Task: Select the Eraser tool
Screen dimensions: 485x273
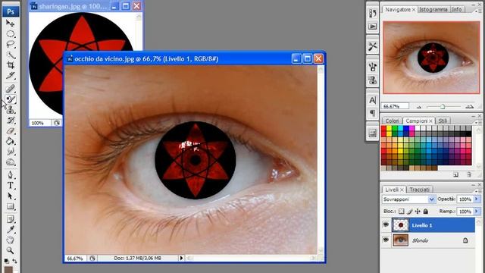Action: (10, 130)
